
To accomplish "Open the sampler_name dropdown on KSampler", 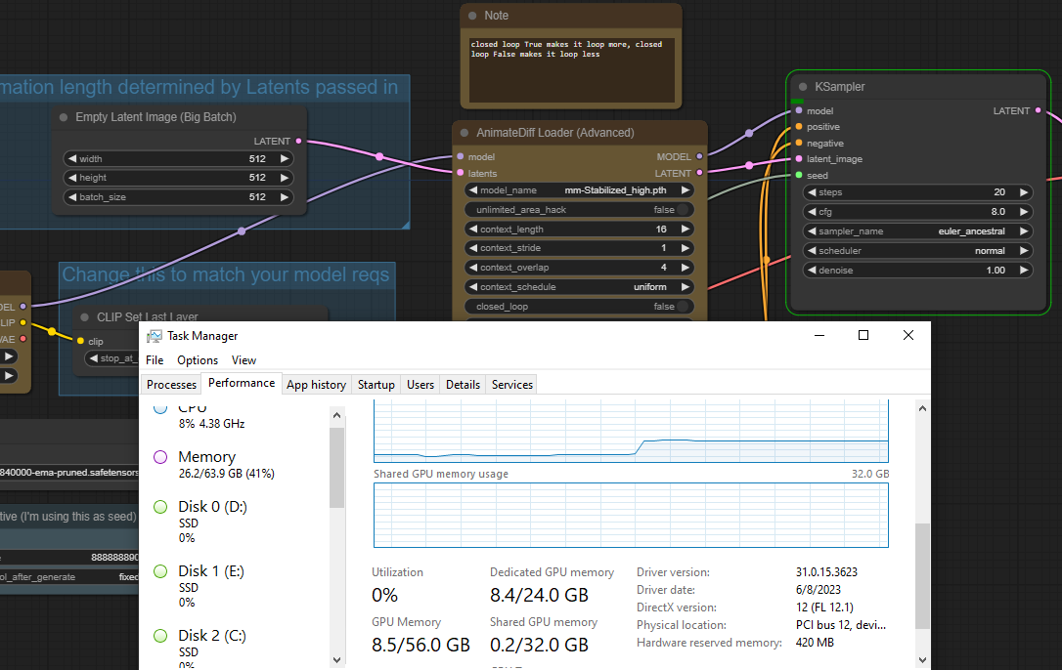I will [x=917, y=230].
